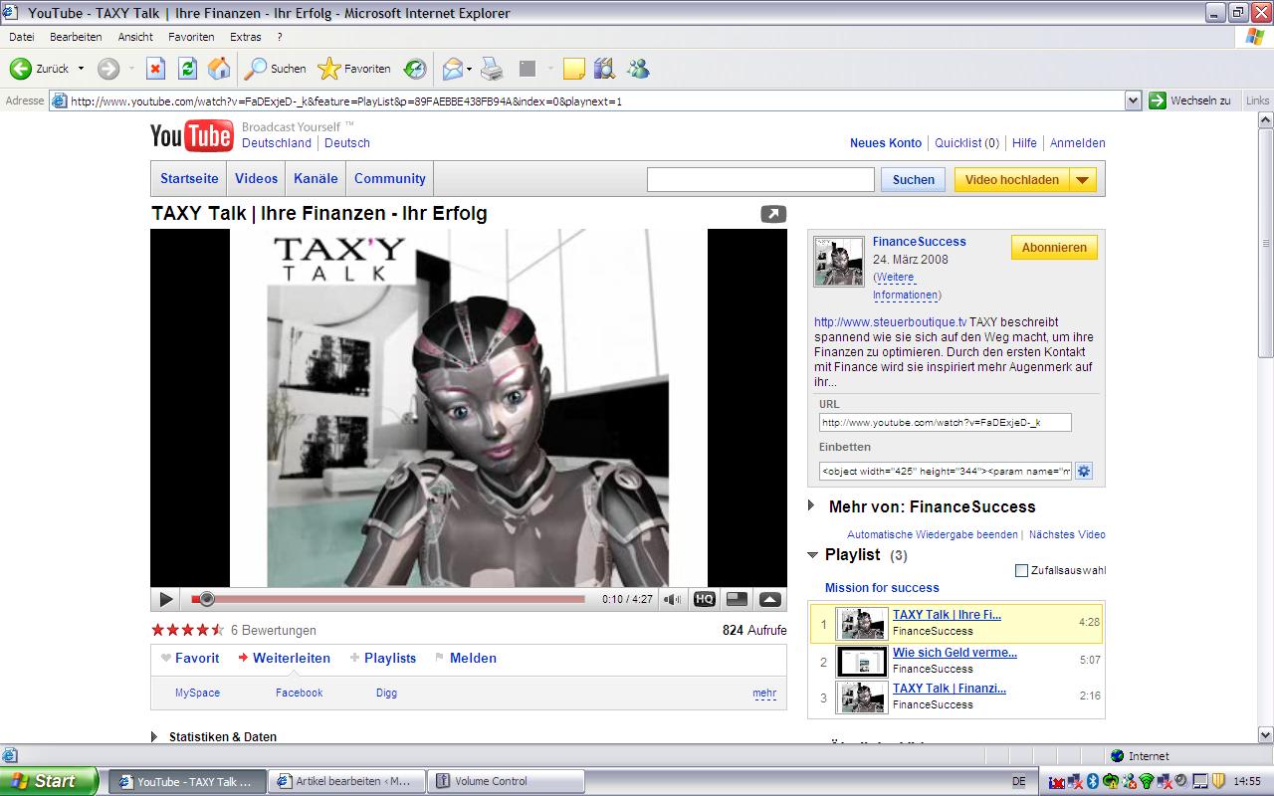This screenshot has width=1274, height=796.
Task: Click the YouTube logo
Action: (192, 136)
